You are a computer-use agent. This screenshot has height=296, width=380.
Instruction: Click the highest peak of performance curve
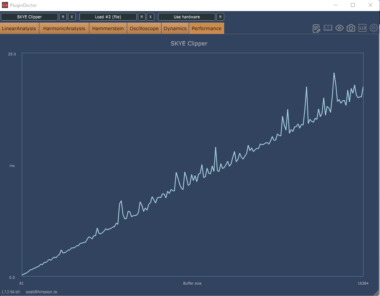[334, 73]
